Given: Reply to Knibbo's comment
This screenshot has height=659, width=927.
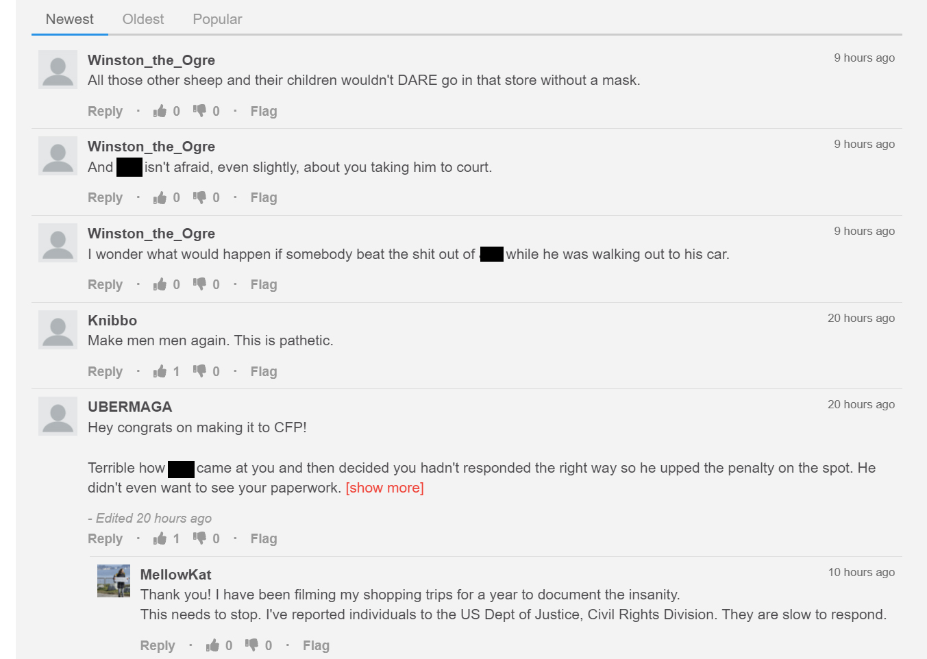Looking at the screenshot, I should [x=105, y=371].
